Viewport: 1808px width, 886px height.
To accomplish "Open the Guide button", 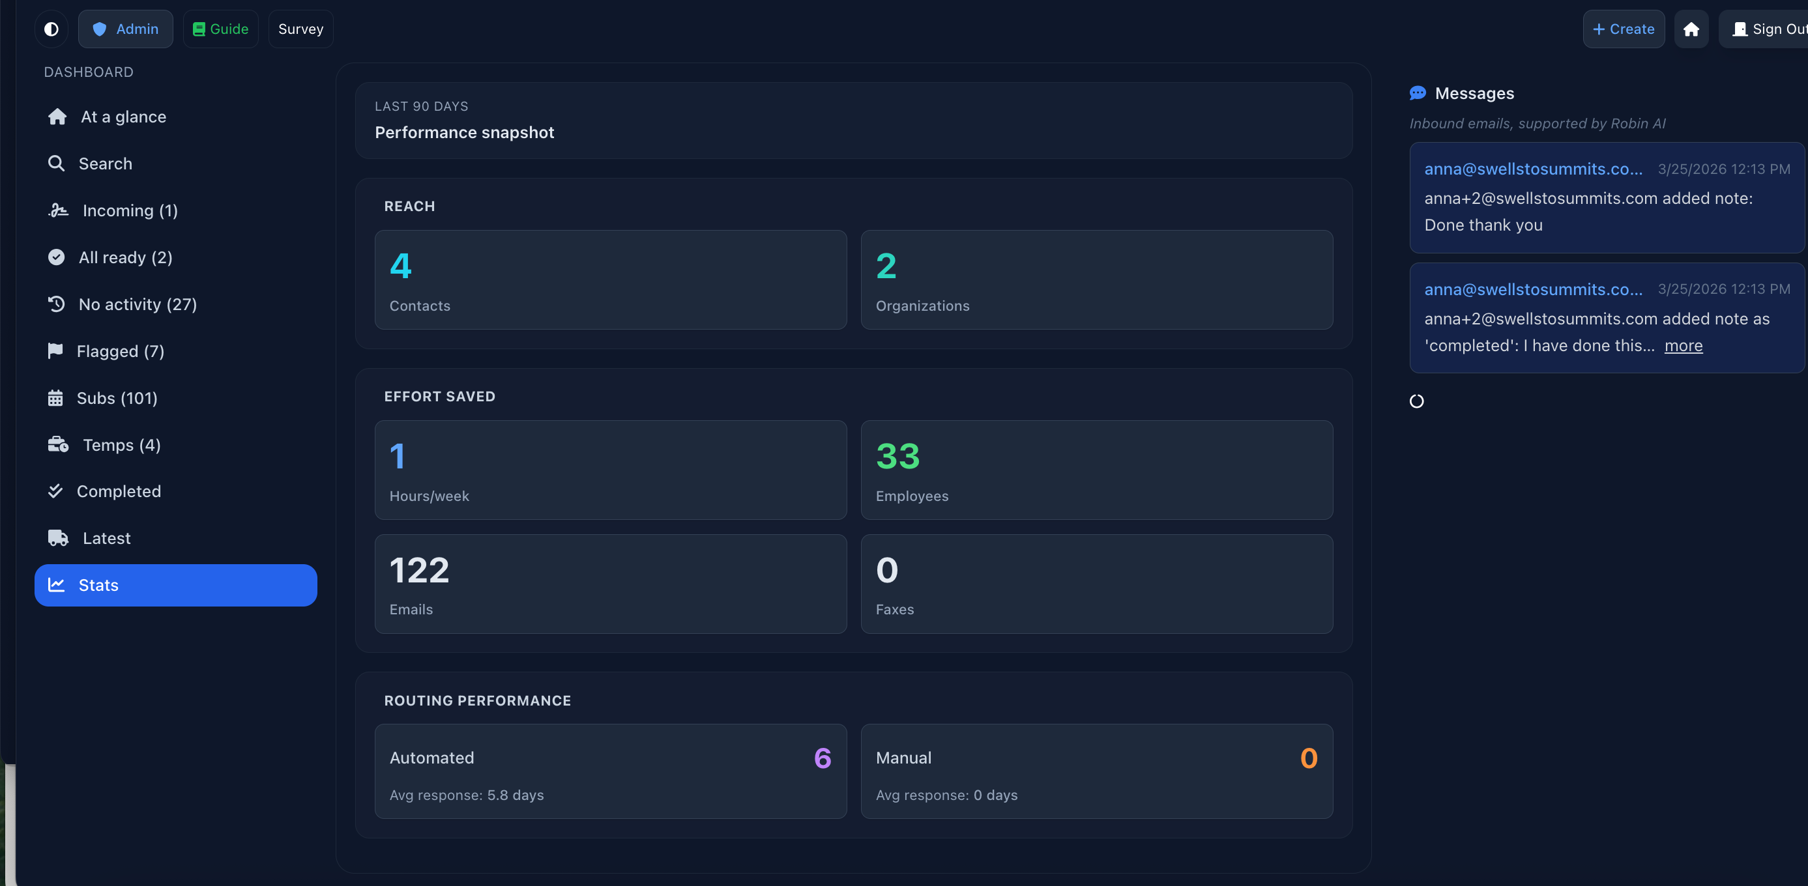I will pos(220,29).
